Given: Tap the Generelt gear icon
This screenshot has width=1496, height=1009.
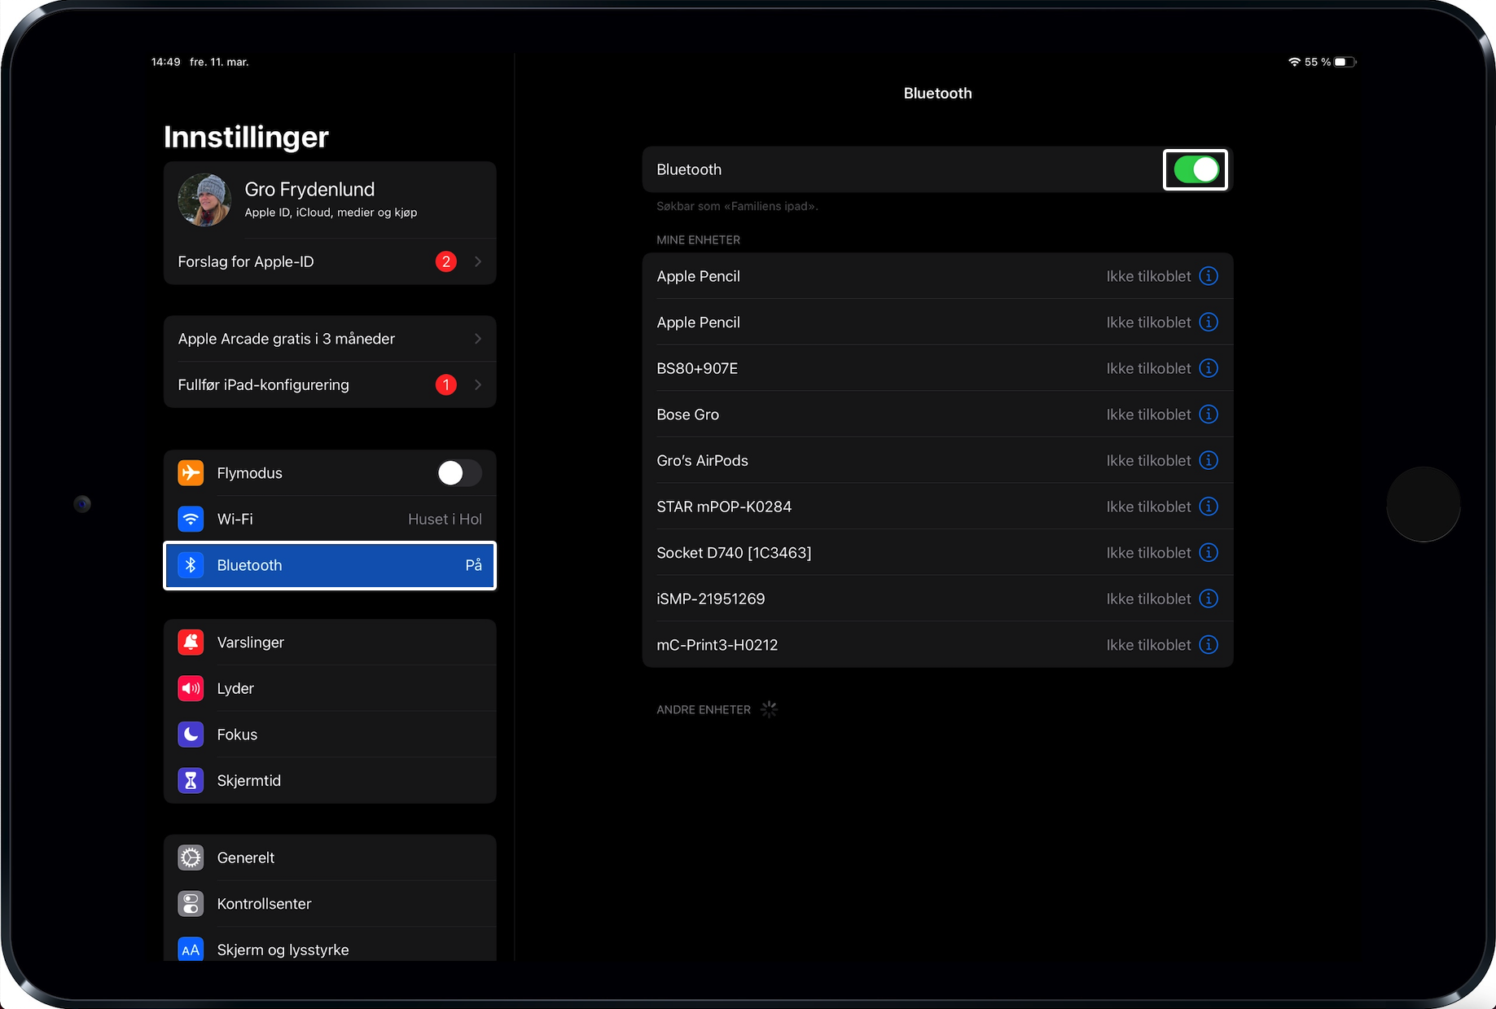Looking at the screenshot, I should click(191, 858).
